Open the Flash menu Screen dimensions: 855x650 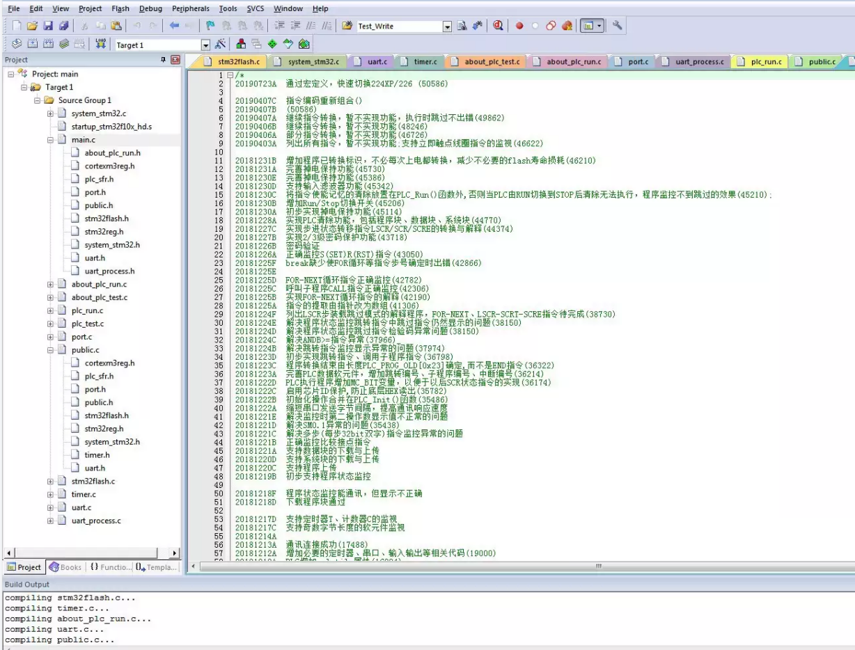click(120, 8)
